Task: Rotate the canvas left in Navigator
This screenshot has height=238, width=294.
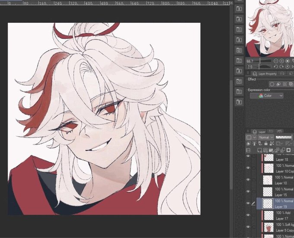Action: point(276,66)
